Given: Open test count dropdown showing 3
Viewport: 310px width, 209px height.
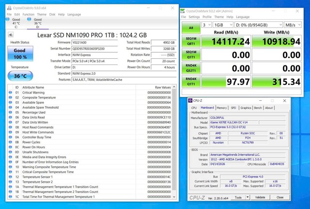Looking at the screenshot, I should pyautogui.click(x=206, y=25).
